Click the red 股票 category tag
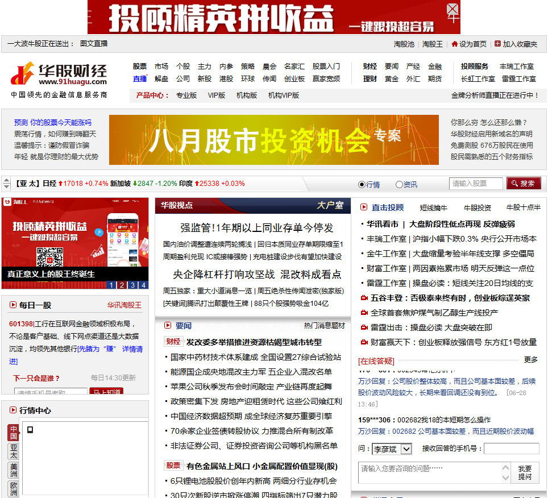The height and width of the screenshot is (498, 548). click(x=173, y=466)
